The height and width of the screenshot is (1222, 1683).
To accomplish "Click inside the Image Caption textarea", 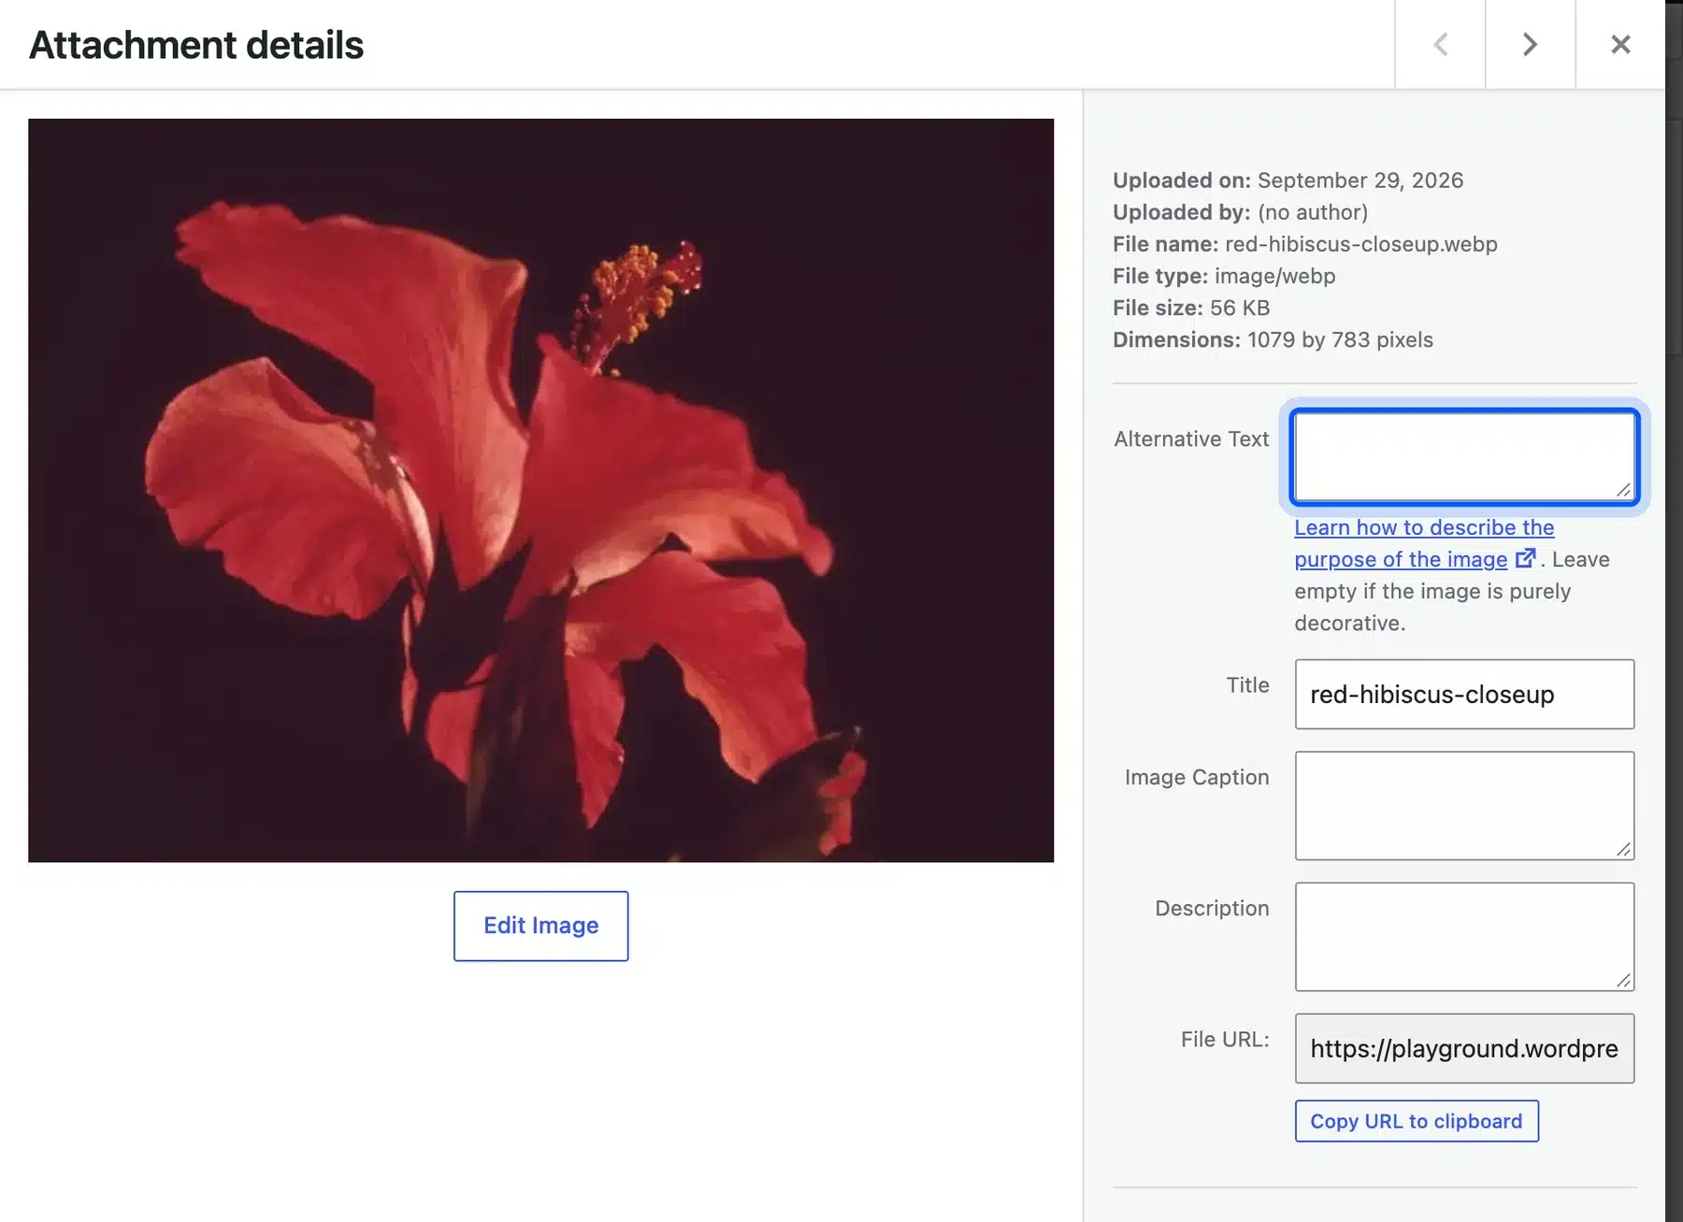I will point(1464,805).
